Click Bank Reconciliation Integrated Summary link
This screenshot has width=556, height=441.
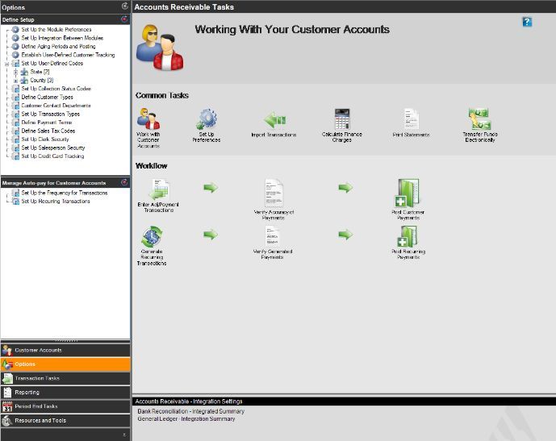click(191, 411)
